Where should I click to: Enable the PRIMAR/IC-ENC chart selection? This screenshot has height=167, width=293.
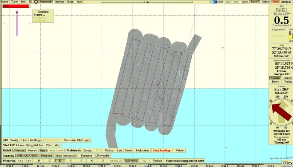point(27,155)
